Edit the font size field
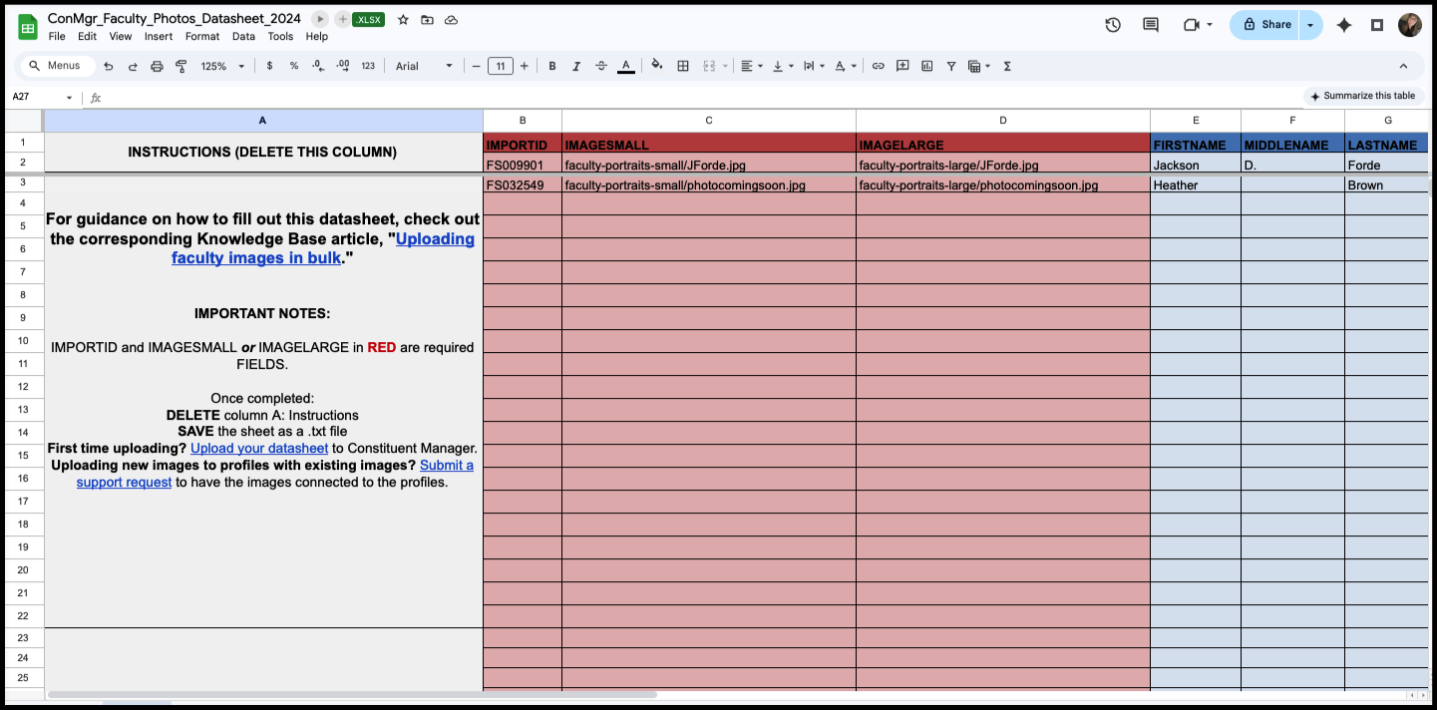The height and width of the screenshot is (710, 1437). pos(501,66)
